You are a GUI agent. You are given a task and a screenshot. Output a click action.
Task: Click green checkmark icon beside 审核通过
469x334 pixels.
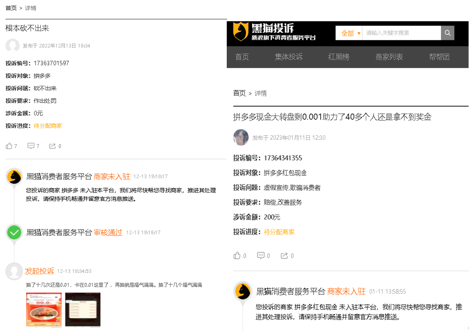[14, 232]
